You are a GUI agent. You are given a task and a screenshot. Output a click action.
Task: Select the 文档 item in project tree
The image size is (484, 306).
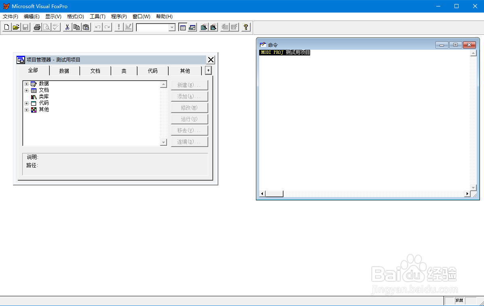point(44,90)
